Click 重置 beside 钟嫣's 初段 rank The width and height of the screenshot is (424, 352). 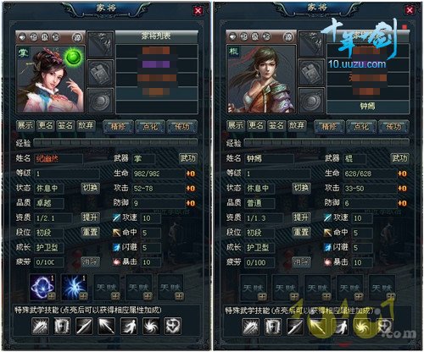pos(301,232)
